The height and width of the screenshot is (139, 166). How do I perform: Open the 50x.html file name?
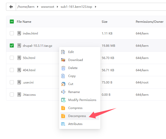coord(29,58)
